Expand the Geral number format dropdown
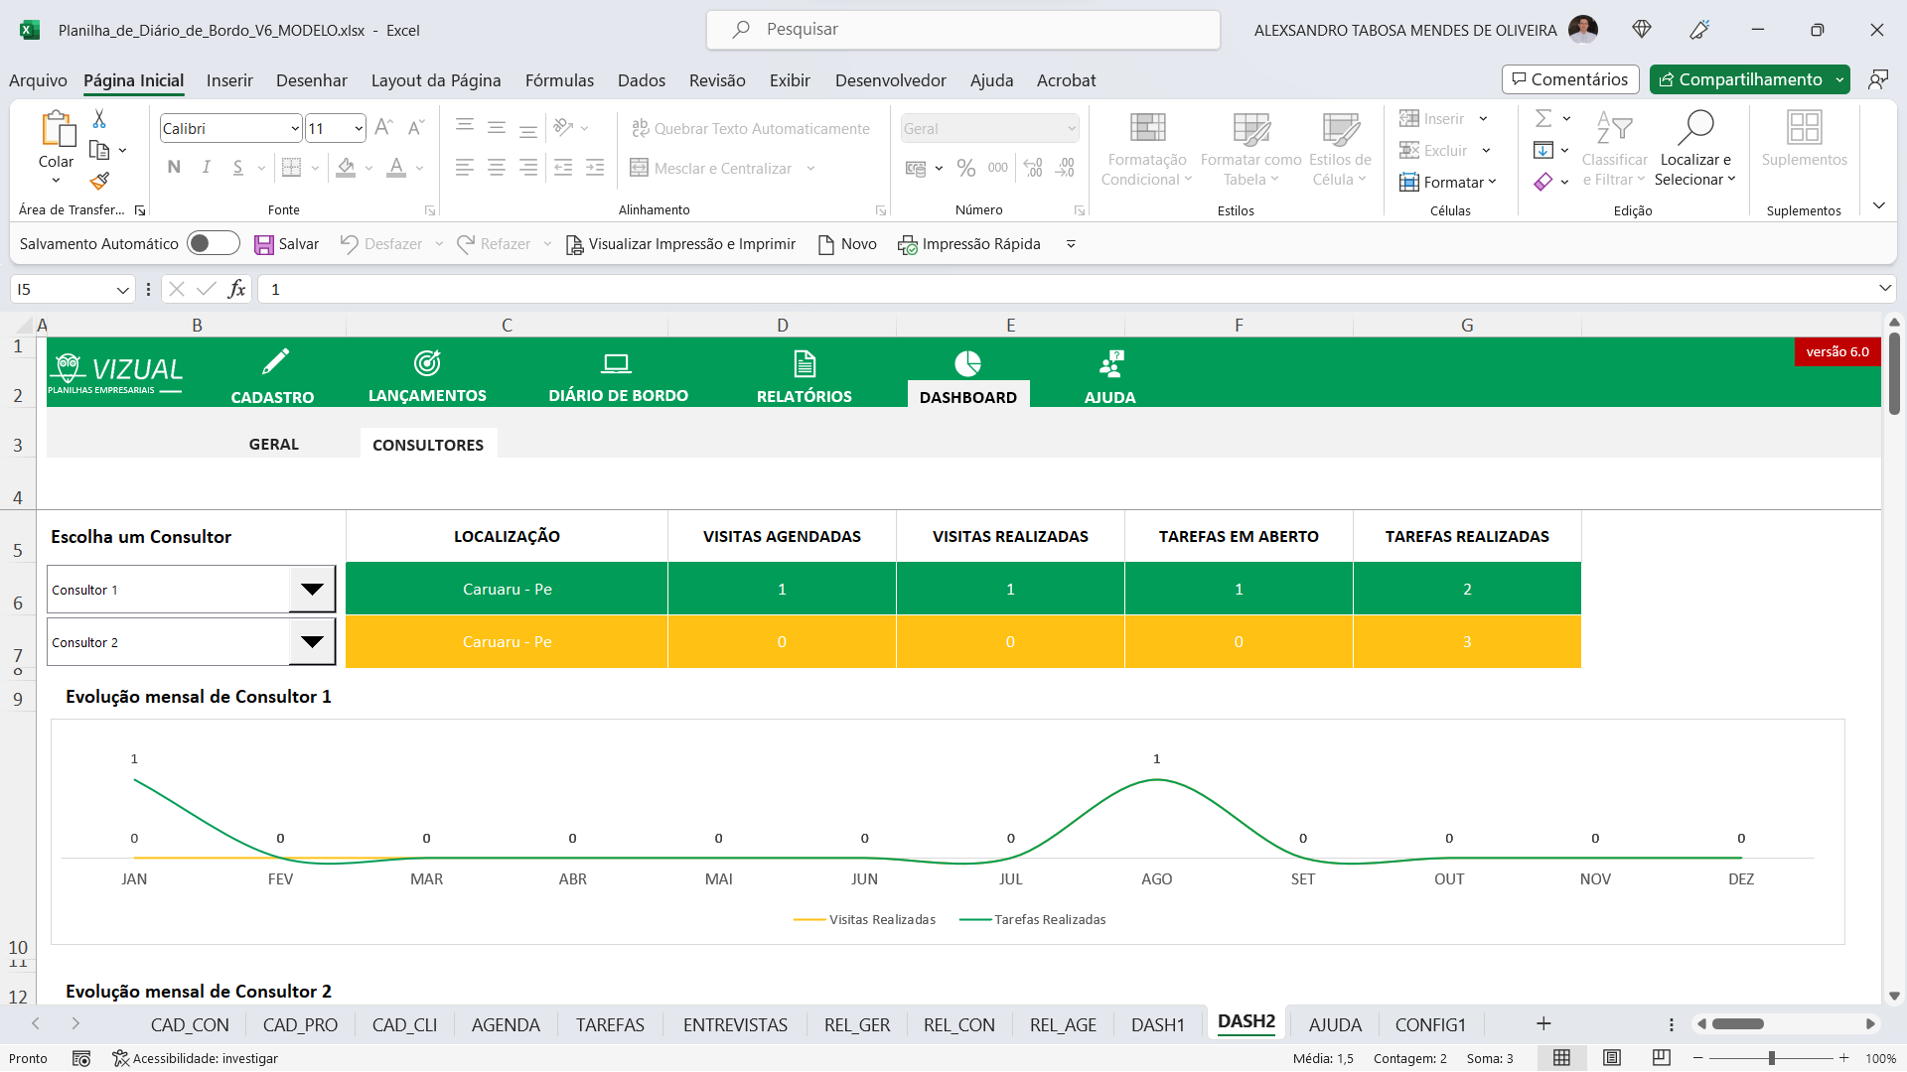Screen dimensions: 1907x1072 pyautogui.click(x=1071, y=128)
